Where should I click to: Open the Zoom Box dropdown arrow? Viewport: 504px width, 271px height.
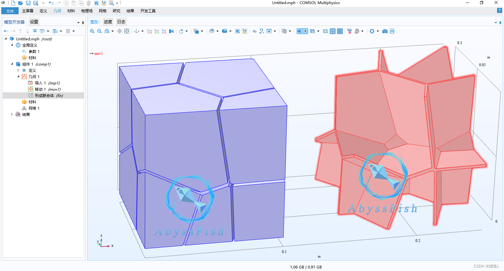coord(112,31)
